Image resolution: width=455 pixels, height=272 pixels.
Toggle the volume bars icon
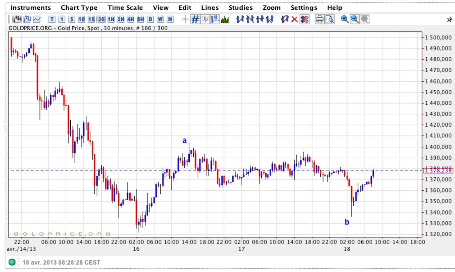(x=225, y=19)
